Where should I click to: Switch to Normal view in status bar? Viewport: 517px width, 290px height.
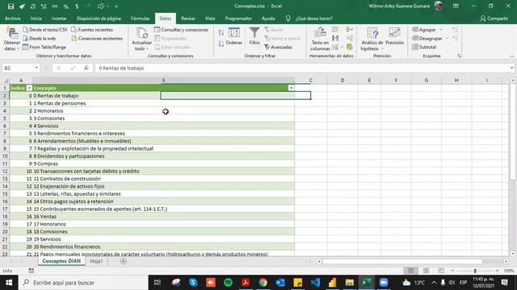(x=410, y=271)
